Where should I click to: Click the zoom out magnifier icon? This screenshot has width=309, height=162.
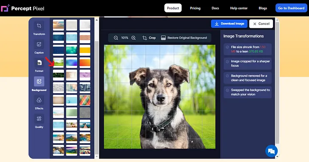click(x=116, y=38)
